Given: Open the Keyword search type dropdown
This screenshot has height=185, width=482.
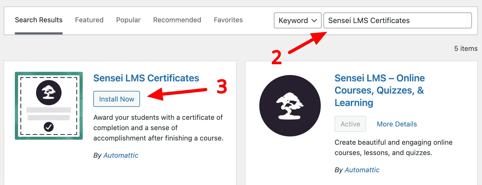Looking at the screenshot, I should pos(297,20).
